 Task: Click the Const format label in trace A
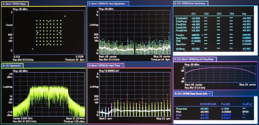[x=9, y=25]
